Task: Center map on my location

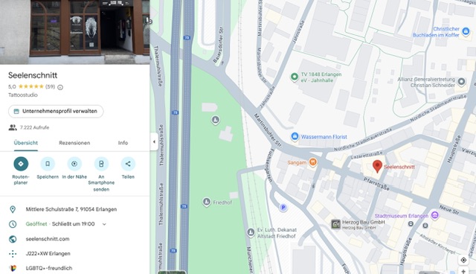Action: (463, 261)
